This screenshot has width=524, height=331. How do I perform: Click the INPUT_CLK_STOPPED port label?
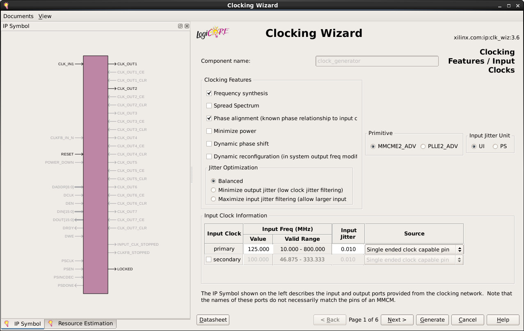pos(138,244)
